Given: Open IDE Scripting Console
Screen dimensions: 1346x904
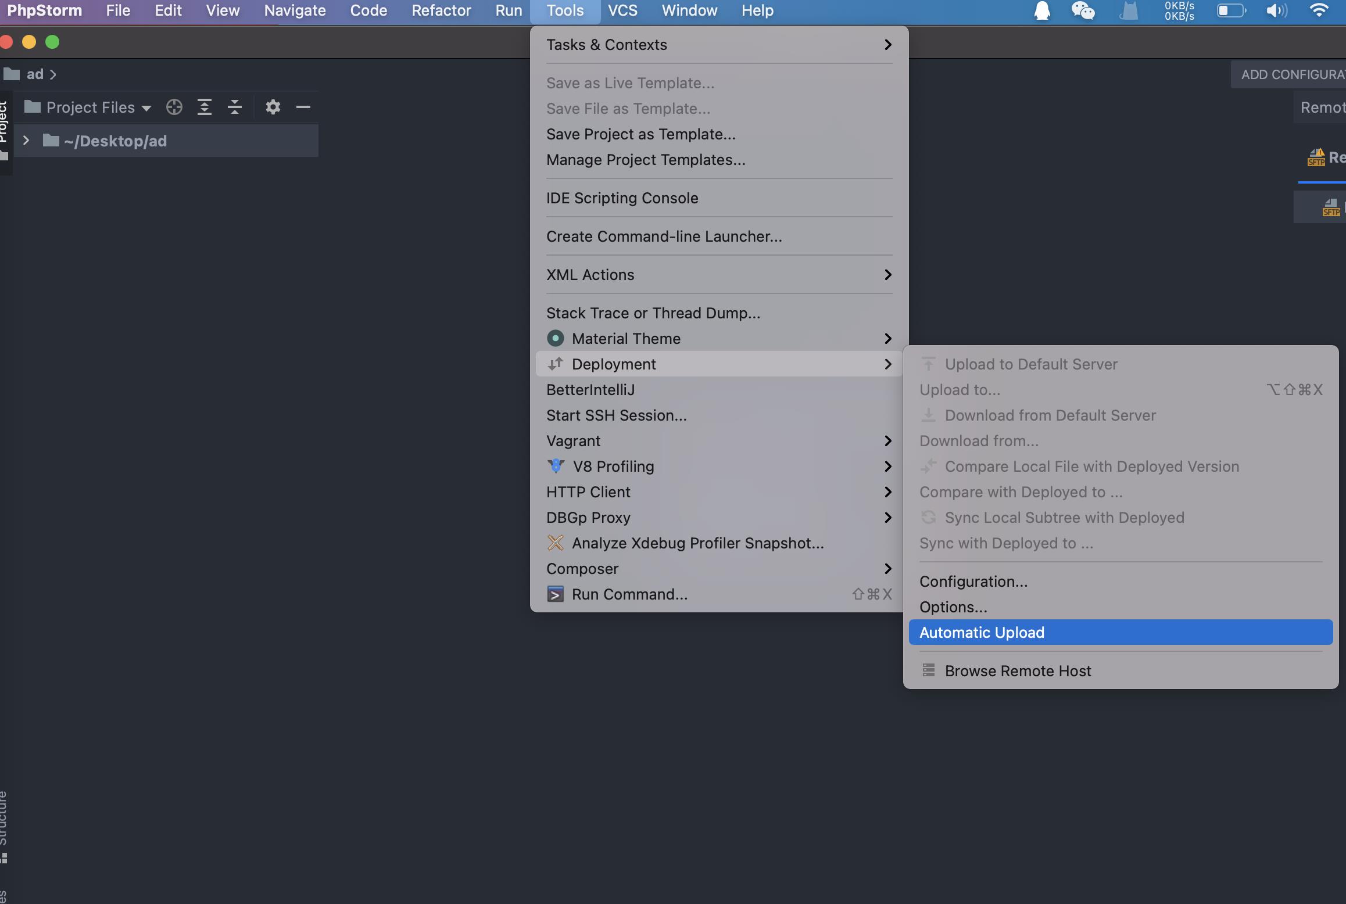Looking at the screenshot, I should pos(719,198).
